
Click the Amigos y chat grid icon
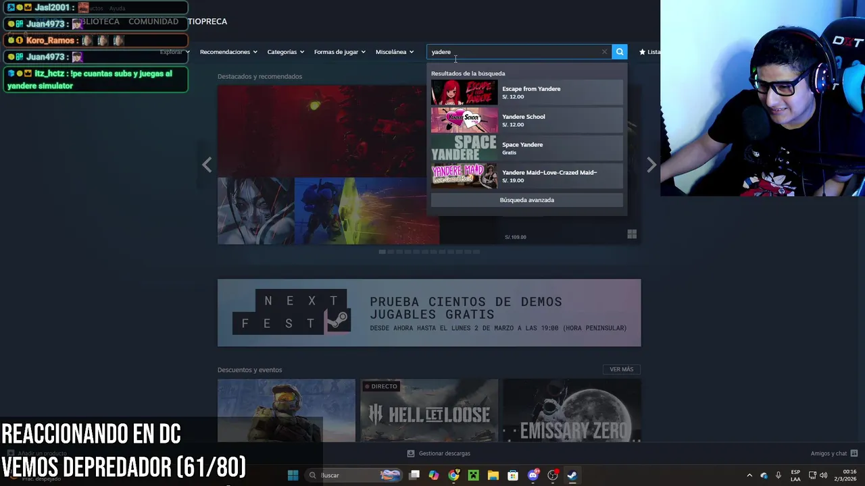854,454
